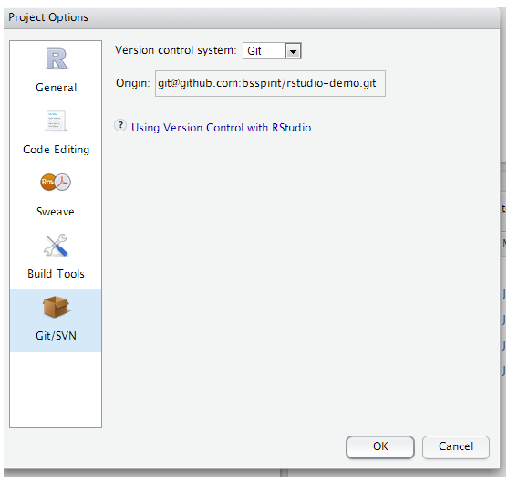
Task: Select the Git/SVN section label
Action: pyautogui.click(x=57, y=336)
